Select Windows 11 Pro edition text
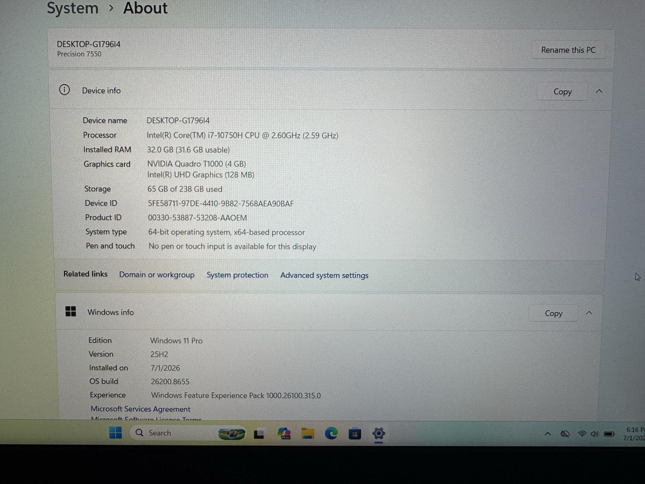 176,341
